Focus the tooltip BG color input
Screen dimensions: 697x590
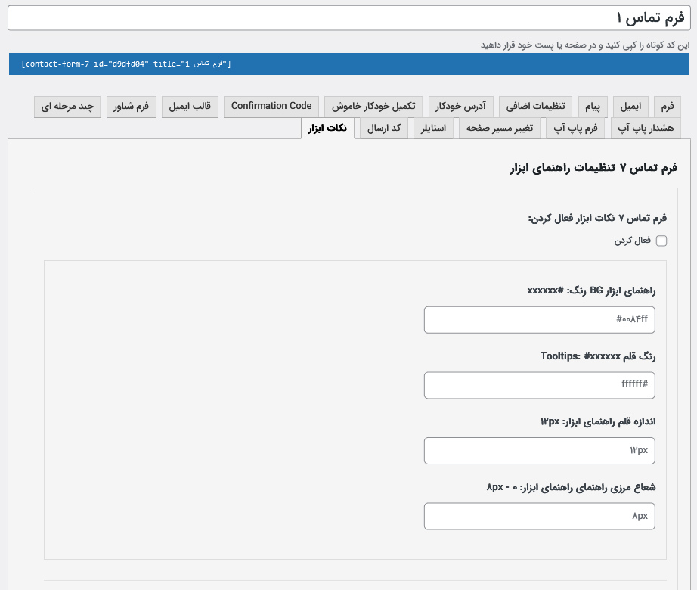tap(539, 320)
